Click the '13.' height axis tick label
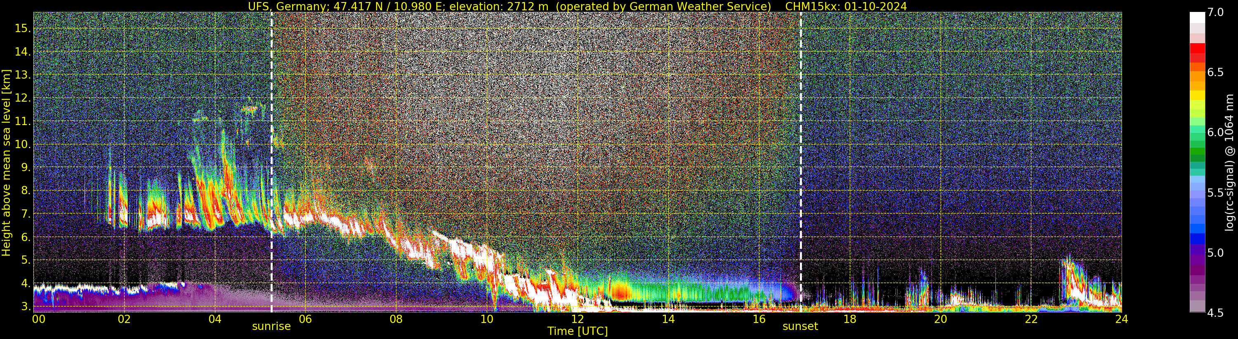Viewport: 1238px width, 339px height. pos(23,75)
